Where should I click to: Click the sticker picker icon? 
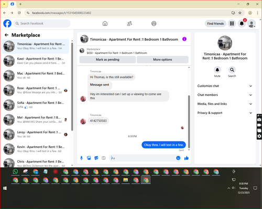pyautogui.click(x=96, y=158)
